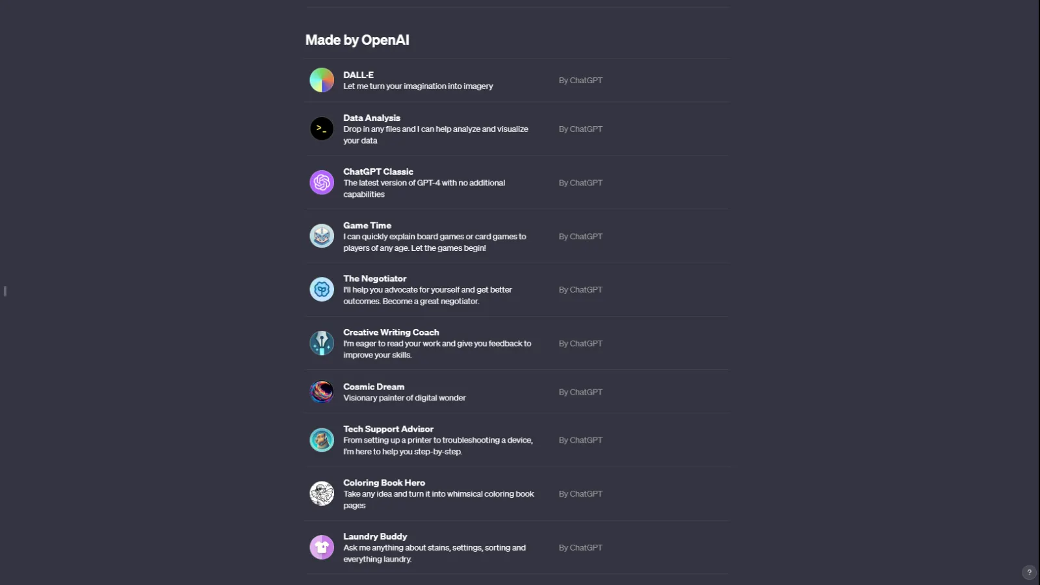Click the Cosmic Dream swirl icon
The width and height of the screenshot is (1040, 585).
(322, 392)
